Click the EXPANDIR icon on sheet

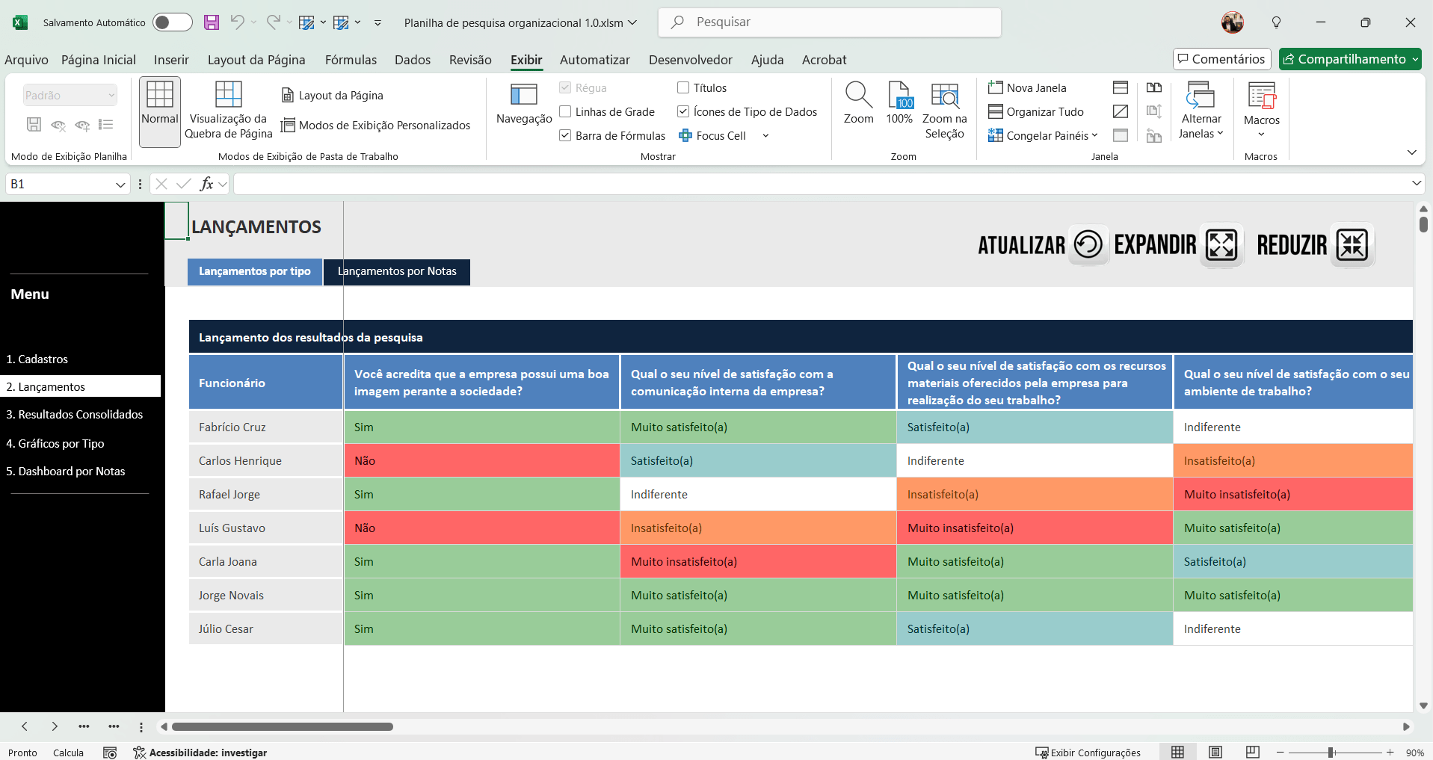pyautogui.click(x=1221, y=244)
